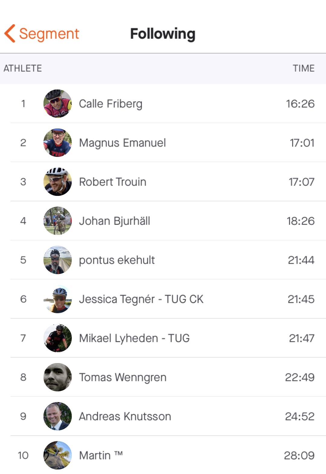The height and width of the screenshot is (474, 326).
Task: Tap the ATHLETE column header
Action: 23,68
